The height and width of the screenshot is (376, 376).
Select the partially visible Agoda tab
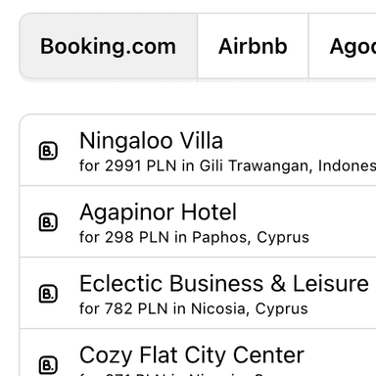click(343, 46)
